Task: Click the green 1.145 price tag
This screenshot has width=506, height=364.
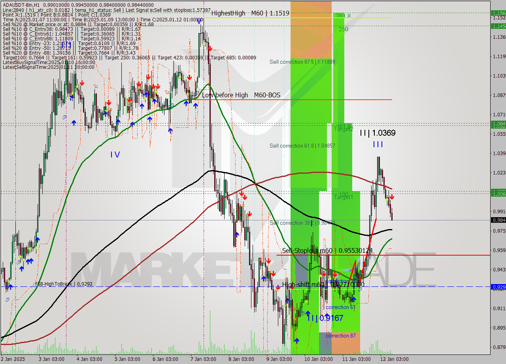Action: 498,26
